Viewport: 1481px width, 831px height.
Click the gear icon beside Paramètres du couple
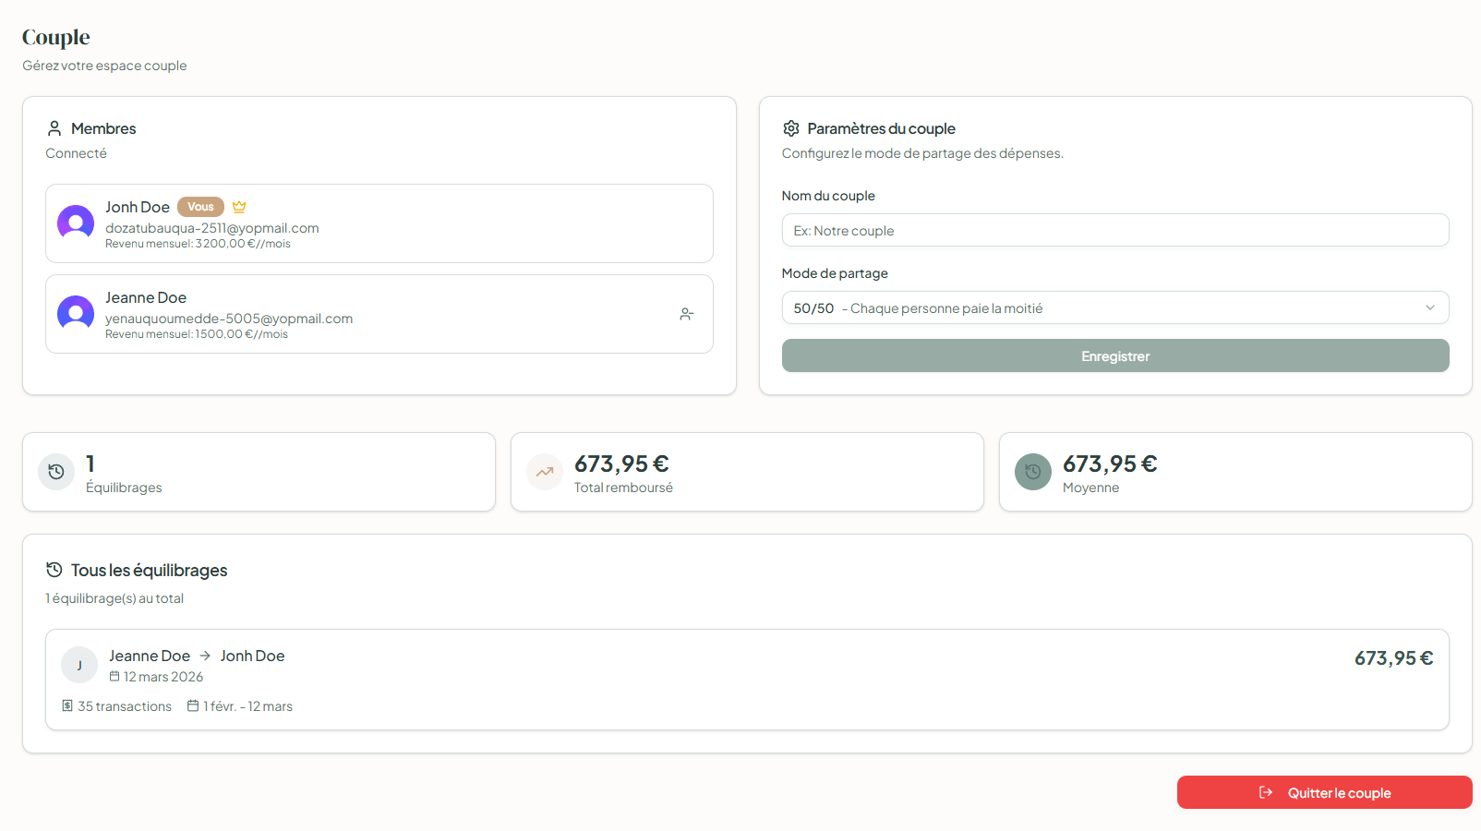point(791,128)
